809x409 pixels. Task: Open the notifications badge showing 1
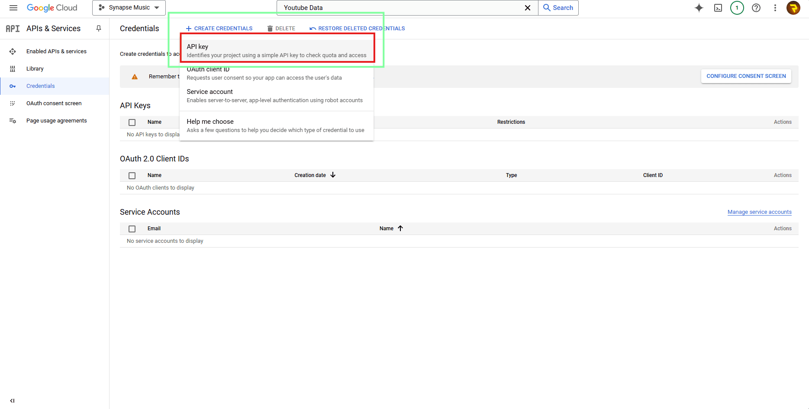coord(737,8)
